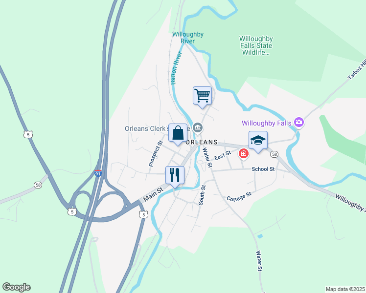
Task: Click the Interstate 91 shield
Action: (98, 173)
